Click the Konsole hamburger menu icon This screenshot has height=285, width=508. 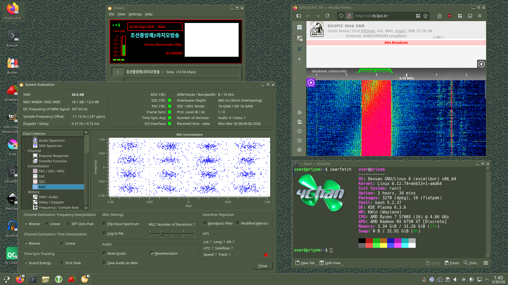486,263
